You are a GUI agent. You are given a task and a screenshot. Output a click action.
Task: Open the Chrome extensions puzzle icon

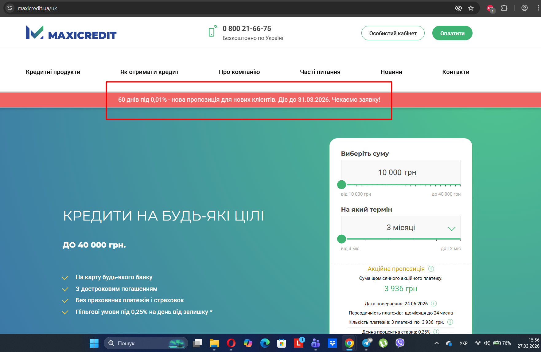coord(504,8)
